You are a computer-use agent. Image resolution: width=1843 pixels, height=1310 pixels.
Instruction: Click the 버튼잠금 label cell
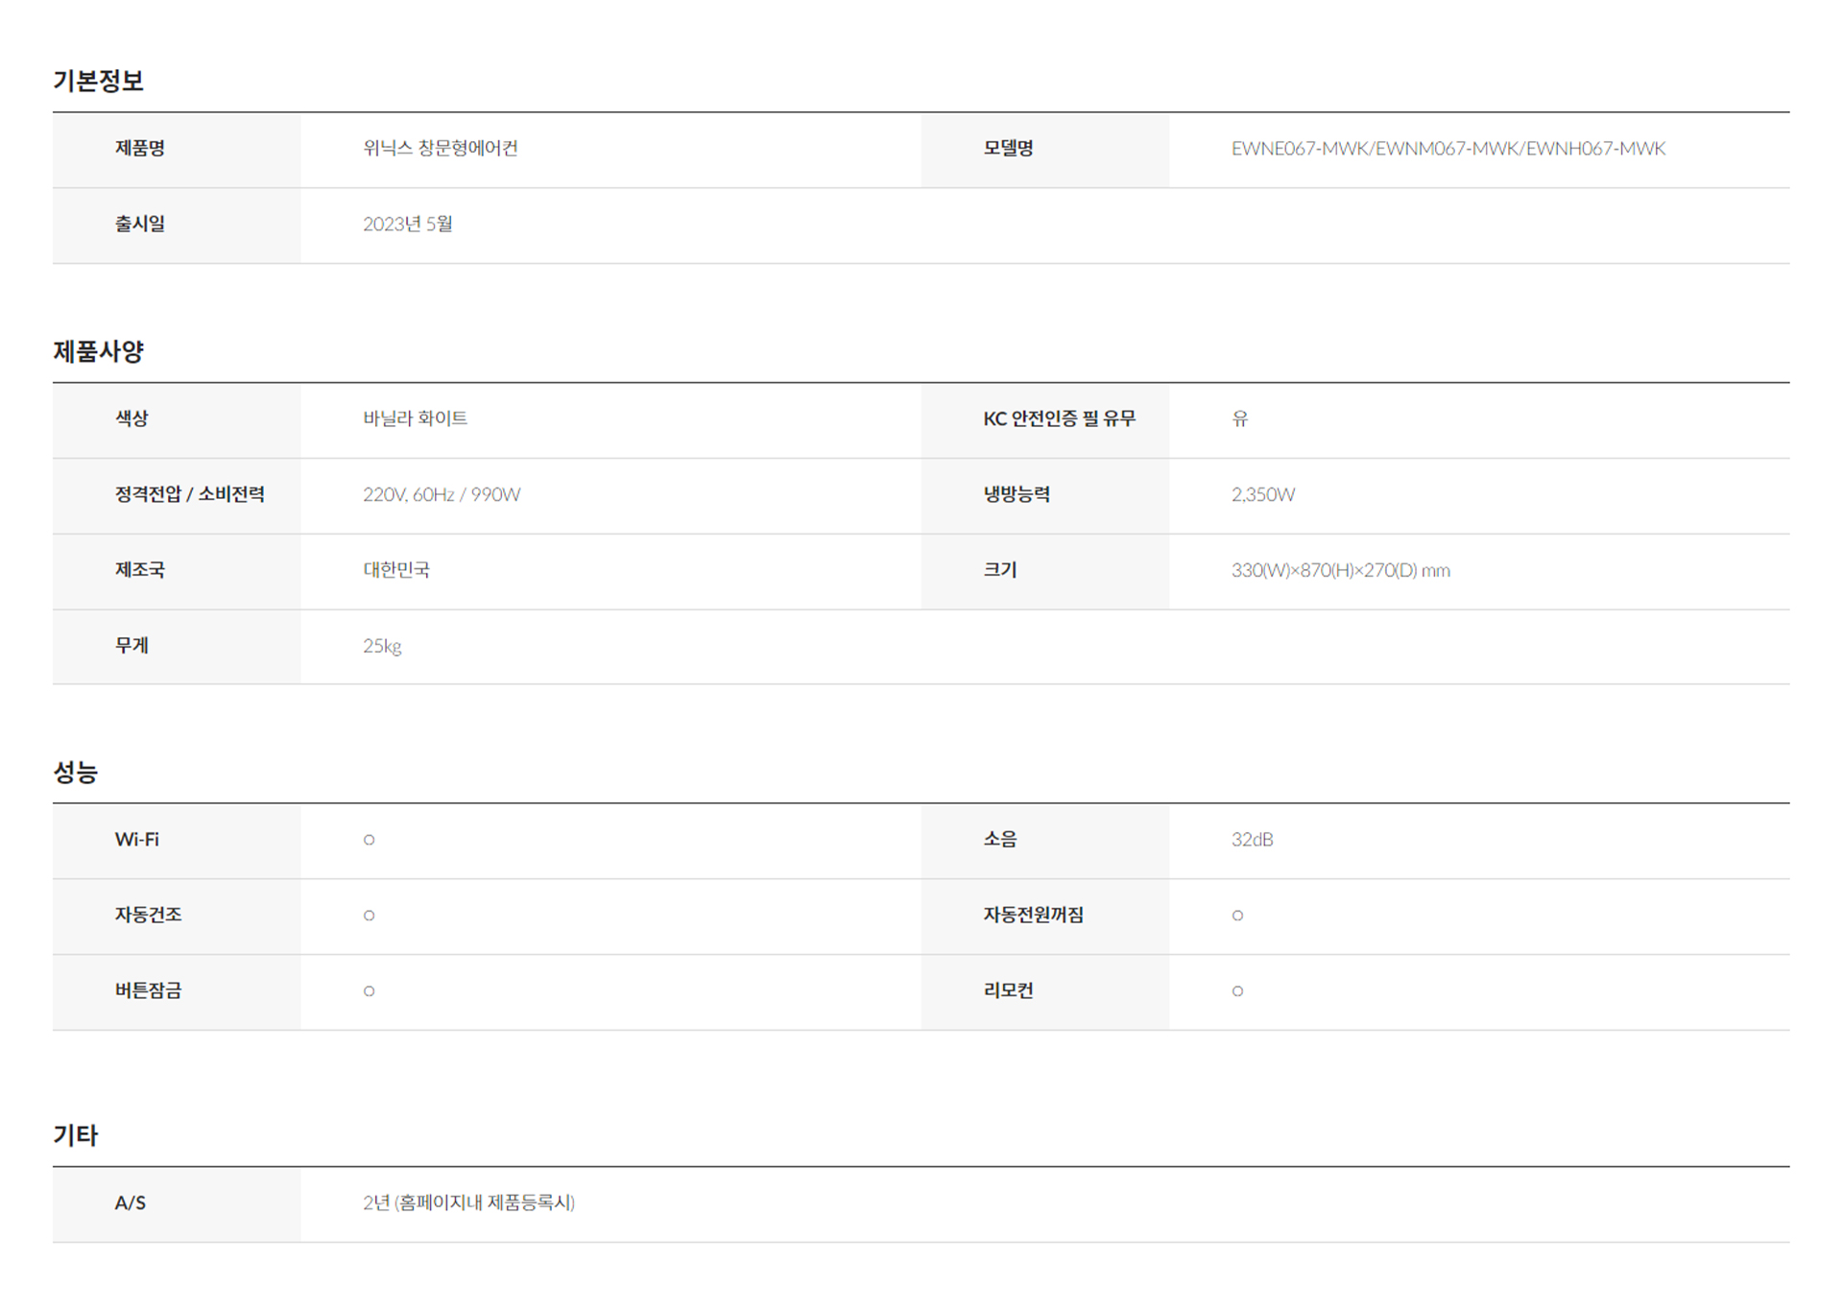click(177, 992)
